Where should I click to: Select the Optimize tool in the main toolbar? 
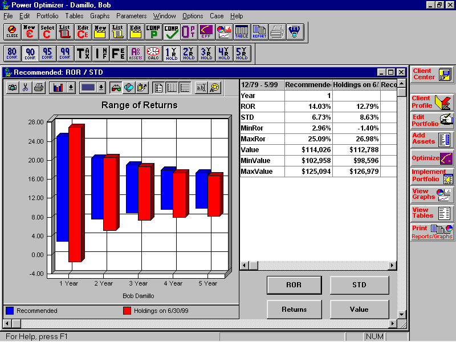[x=188, y=32]
